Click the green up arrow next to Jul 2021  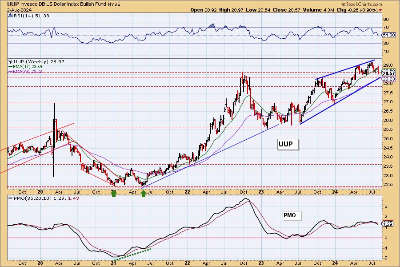144,194
